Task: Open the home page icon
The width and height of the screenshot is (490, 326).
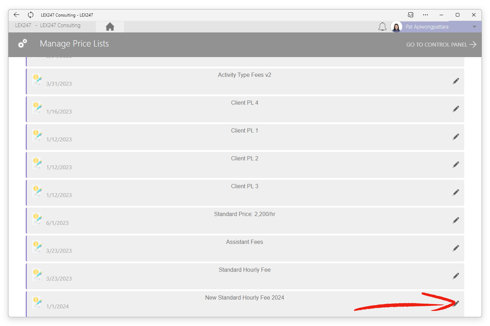Action: click(x=110, y=27)
